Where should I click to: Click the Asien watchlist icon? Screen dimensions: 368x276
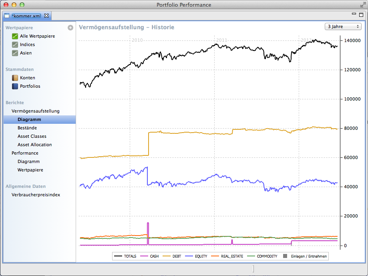coord(15,53)
